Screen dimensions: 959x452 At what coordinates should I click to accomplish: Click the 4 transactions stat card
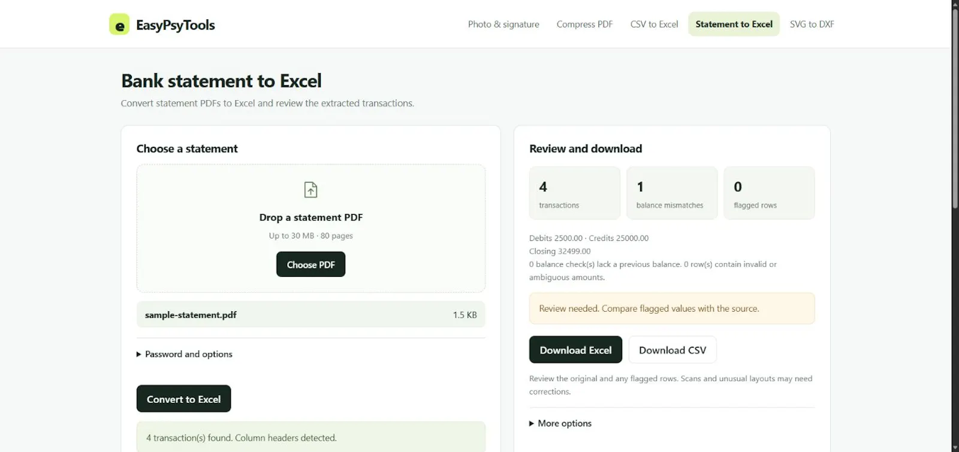(x=575, y=193)
